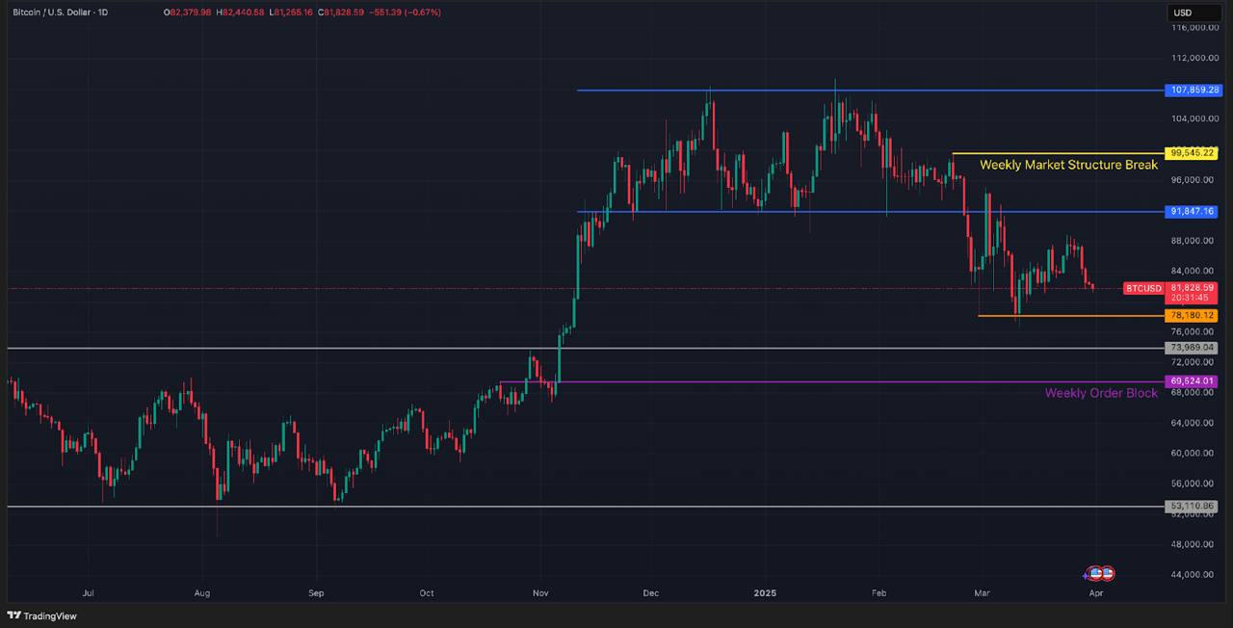
Task: Click the 2025 label on time axis
Action: click(766, 594)
